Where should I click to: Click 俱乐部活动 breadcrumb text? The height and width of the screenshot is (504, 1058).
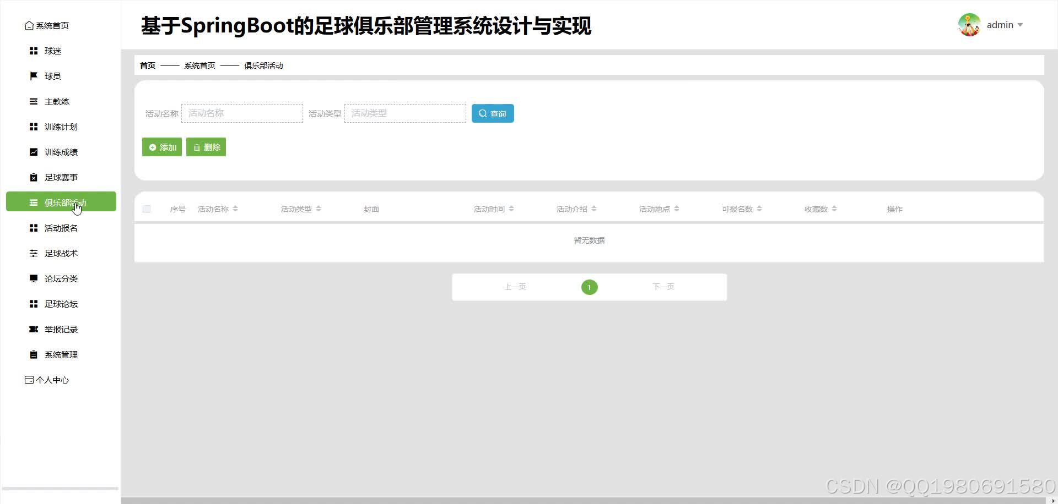(263, 65)
